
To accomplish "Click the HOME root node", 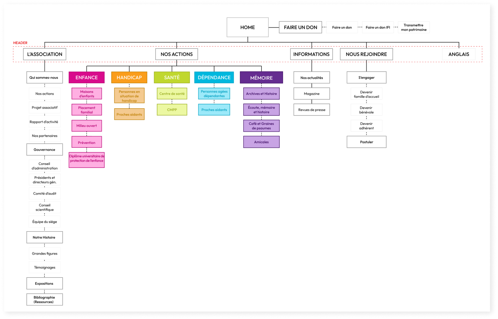I will tap(247, 27).
